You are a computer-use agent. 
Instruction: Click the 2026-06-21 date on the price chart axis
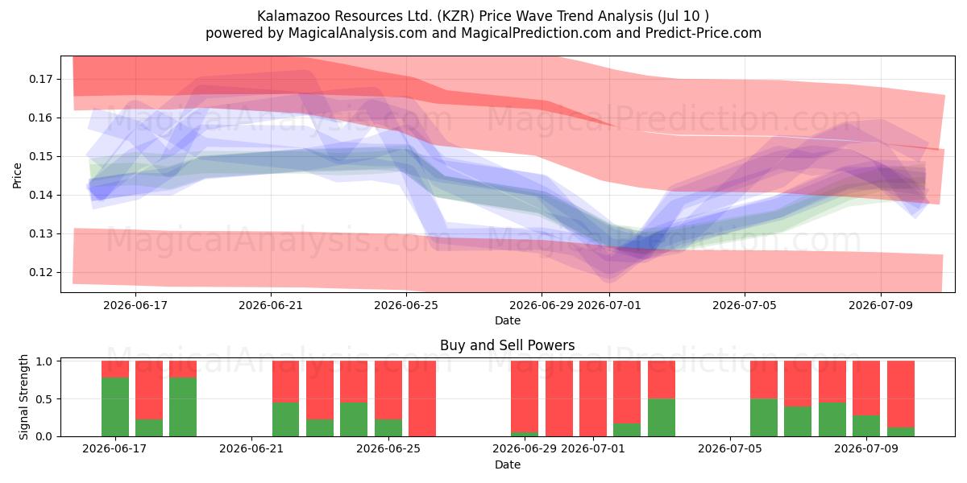pos(270,305)
